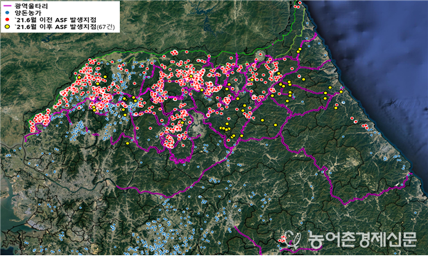
Task: Click the 농어촌경제신문 watermark text
Action: coord(363,239)
